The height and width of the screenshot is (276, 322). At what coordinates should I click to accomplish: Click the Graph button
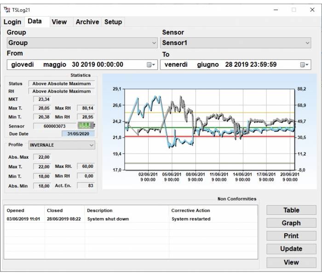coord(291,223)
